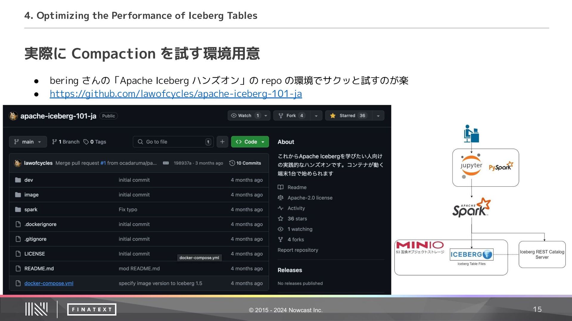Click the repository owner avatar icon
The height and width of the screenshot is (321, 572).
13,116
